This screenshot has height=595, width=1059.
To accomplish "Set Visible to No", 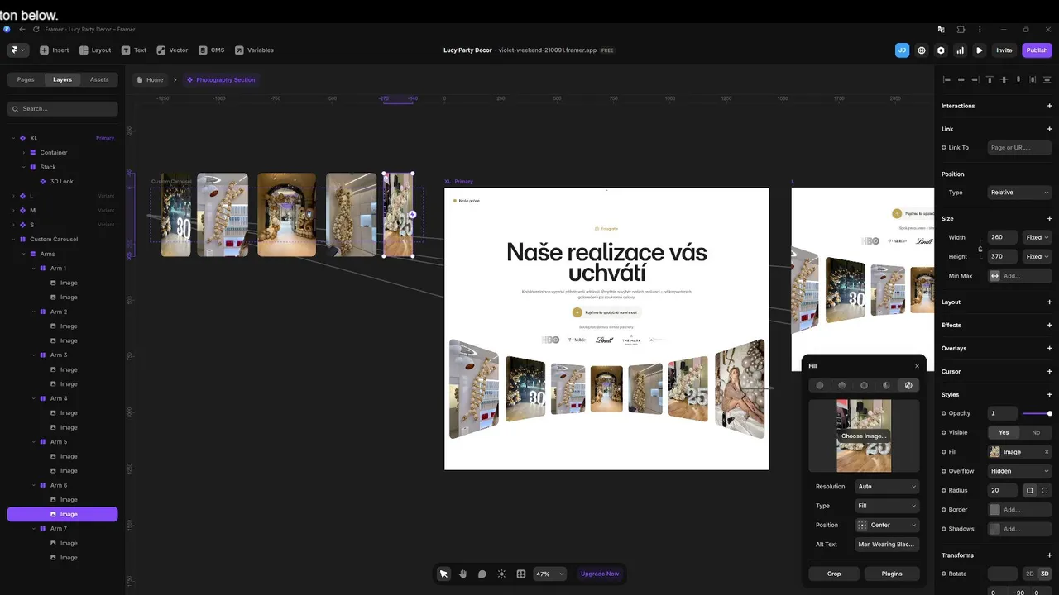I will pos(1036,432).
